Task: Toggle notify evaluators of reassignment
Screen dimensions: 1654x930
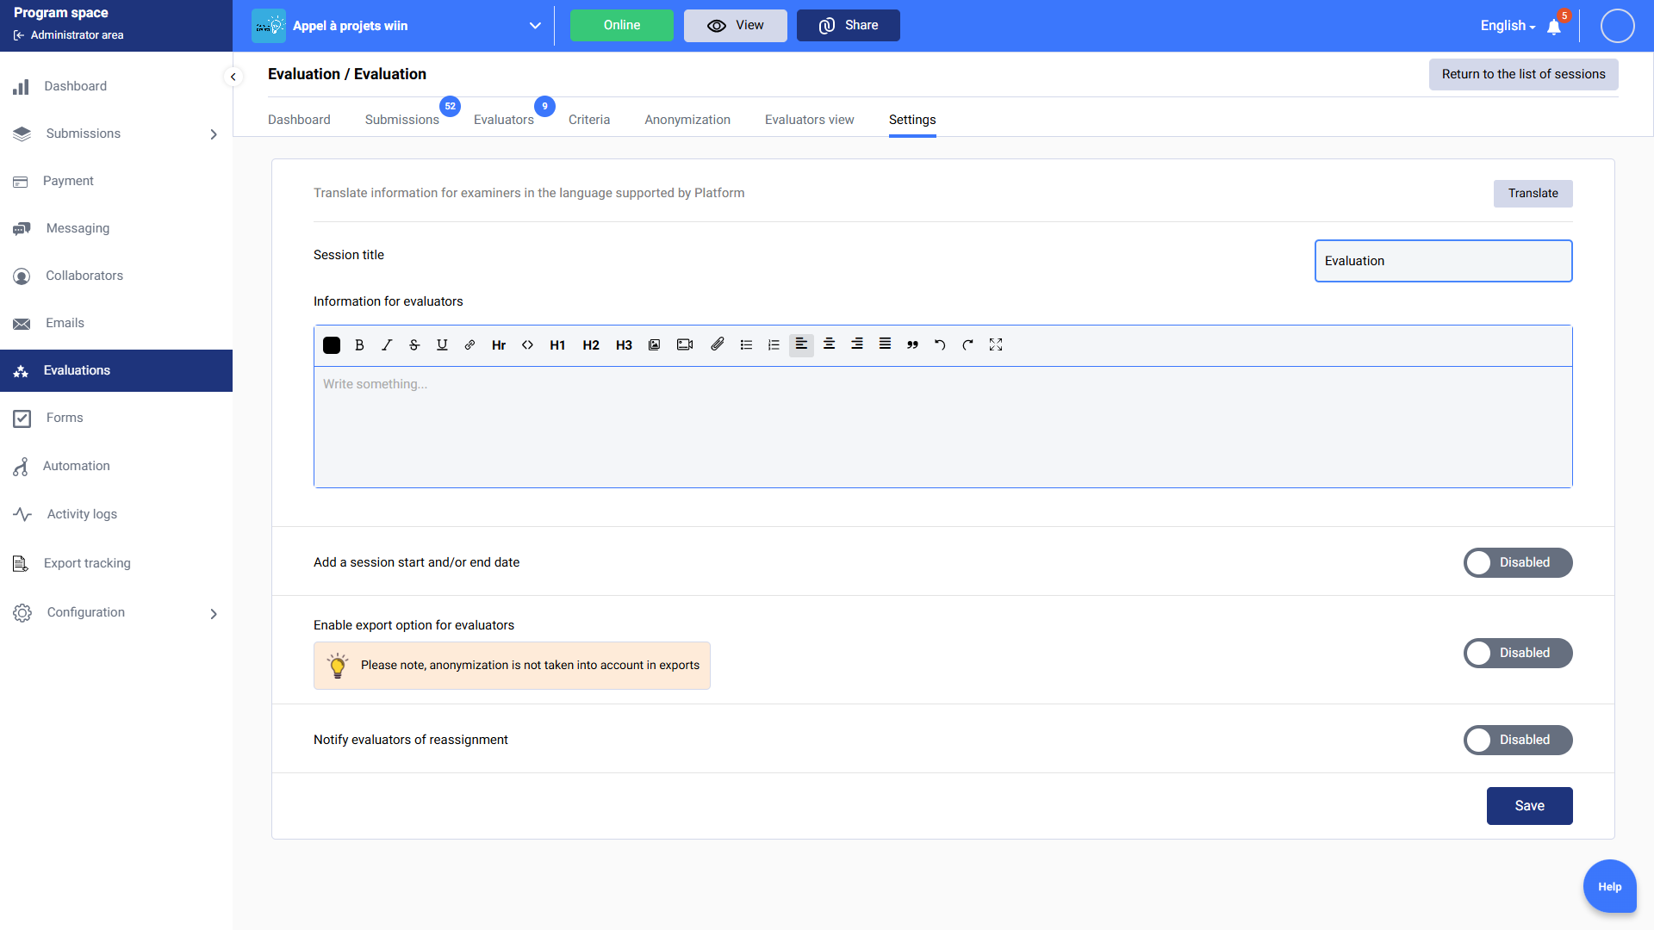Action: tap(1517, 741)
